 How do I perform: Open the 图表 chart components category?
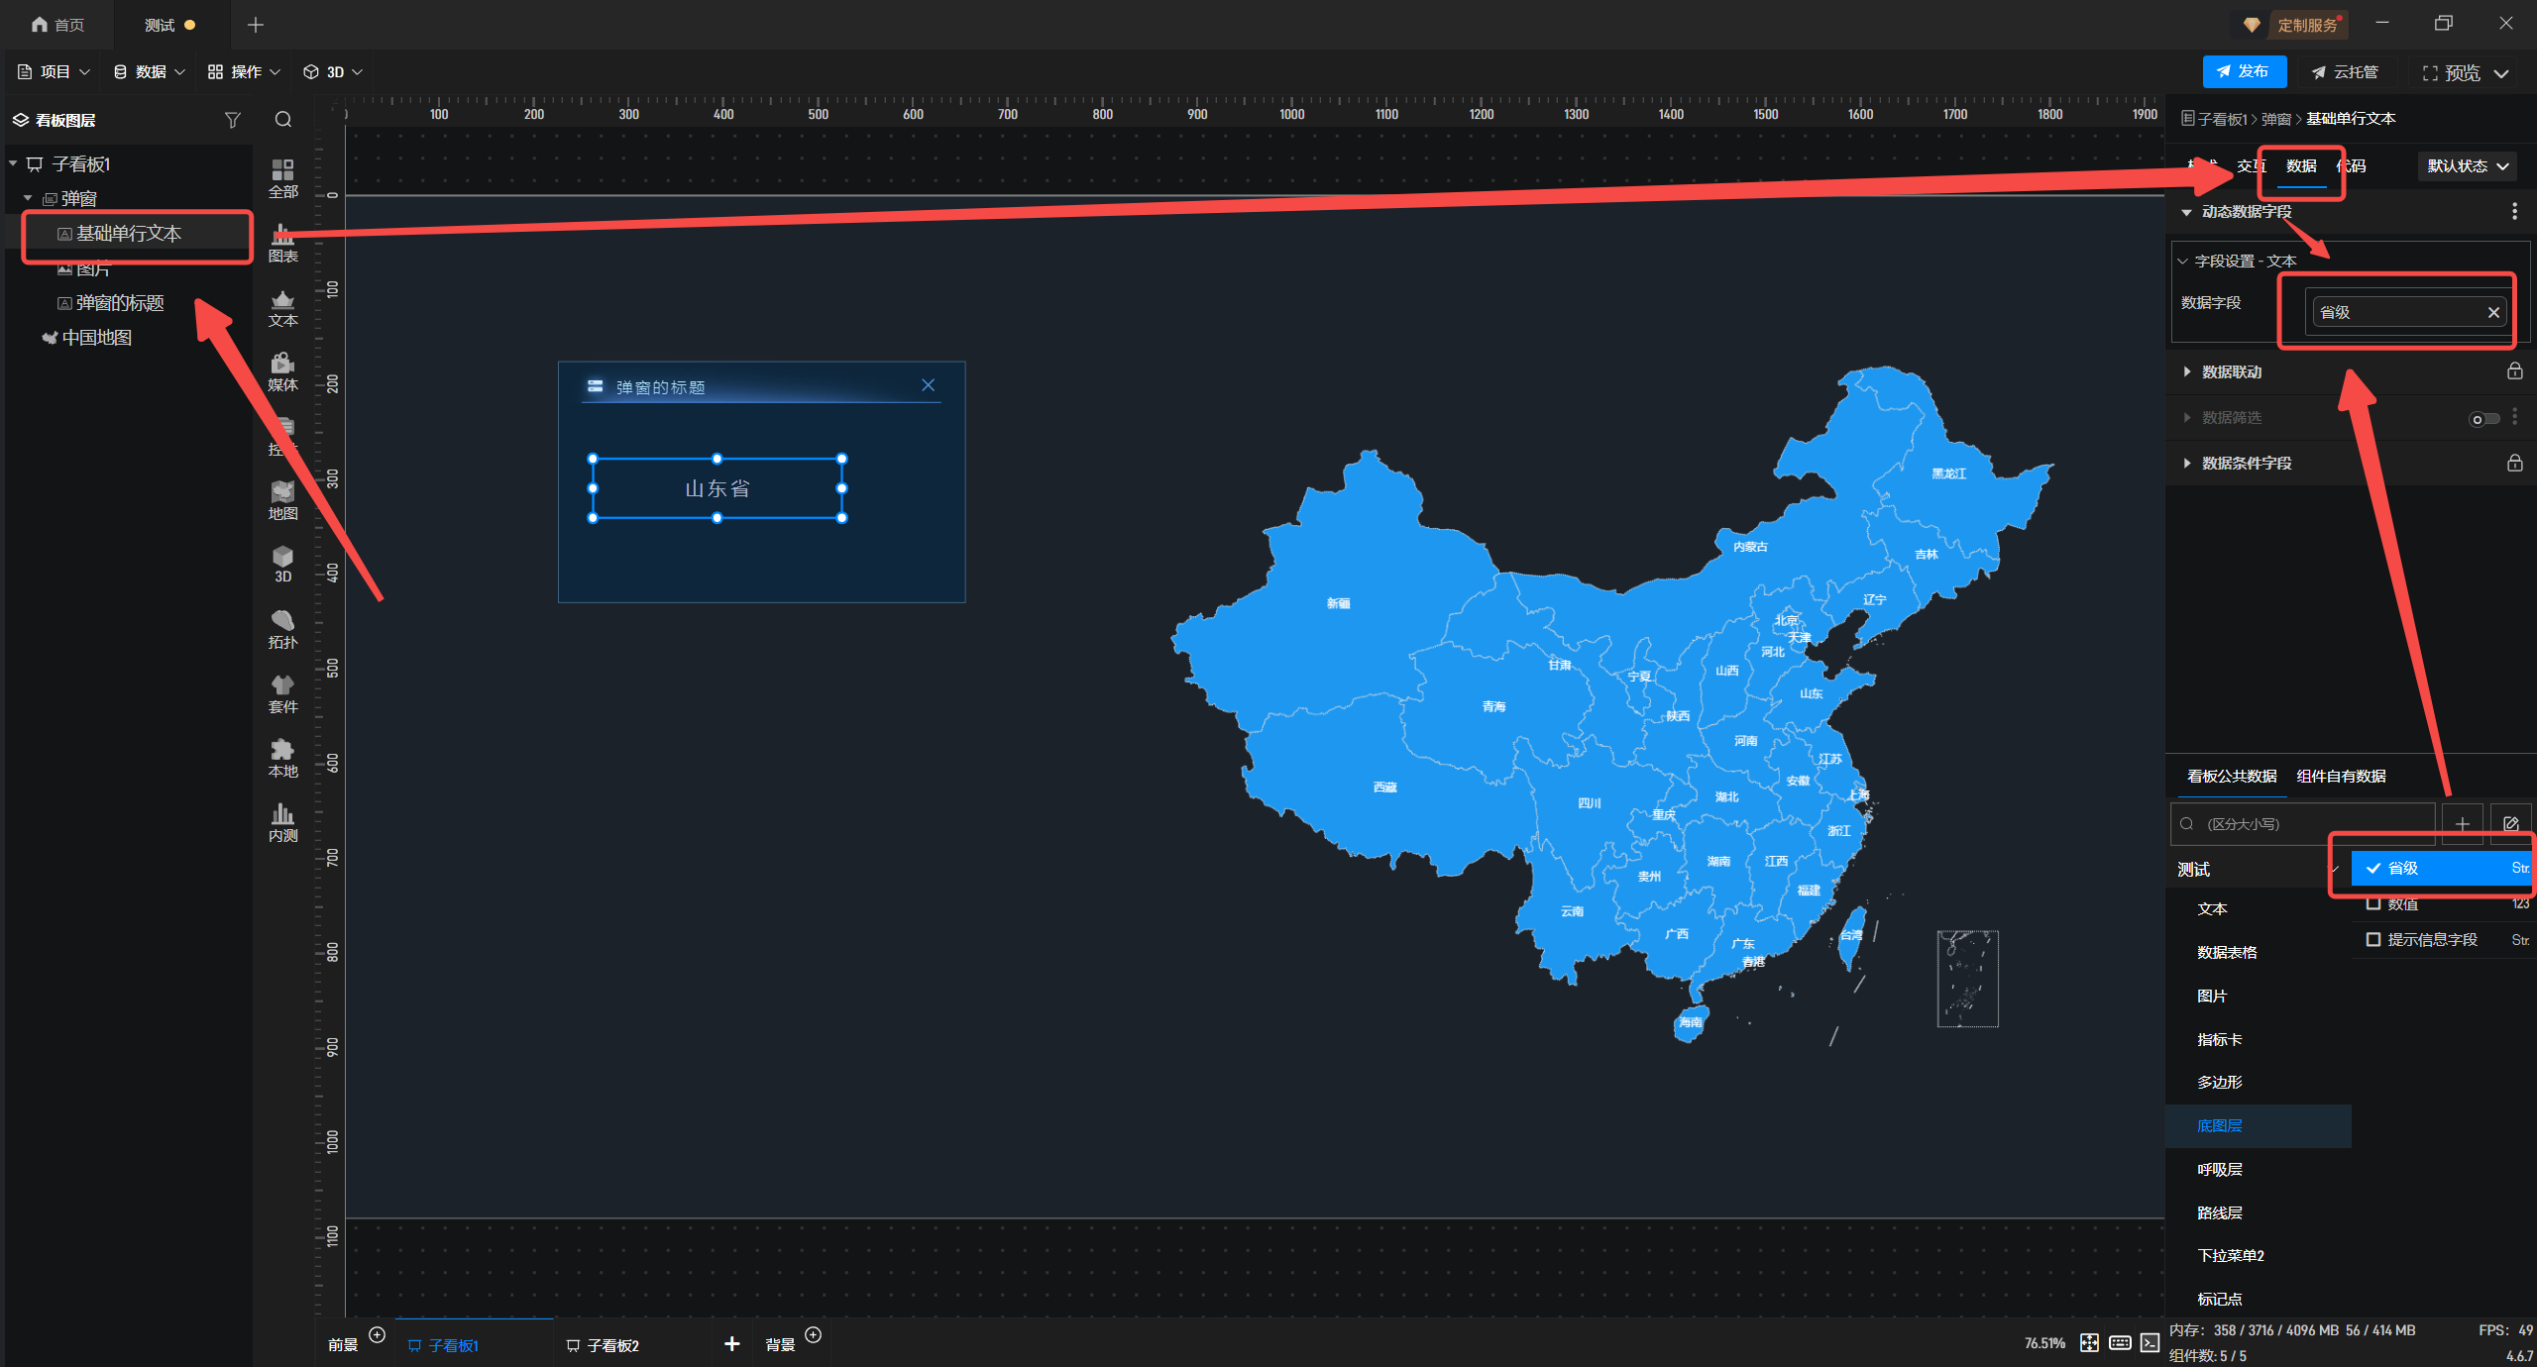pos(282,243)
